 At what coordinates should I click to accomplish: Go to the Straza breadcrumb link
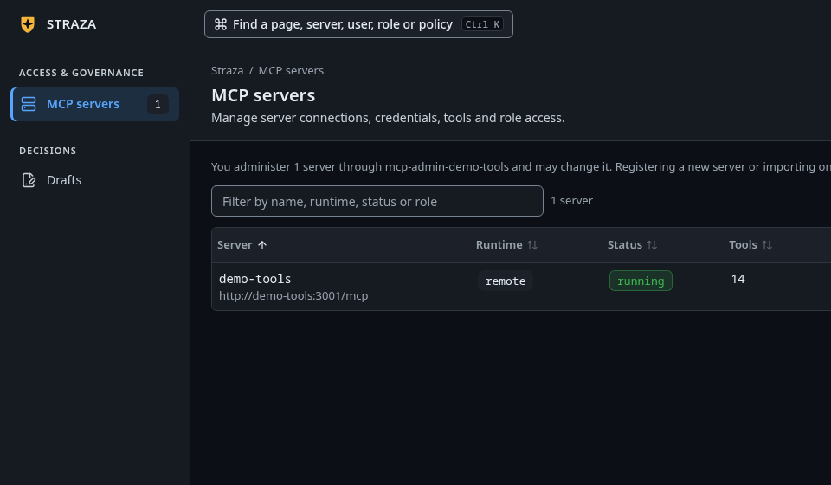pyautogui.click(x=227, y=70)
